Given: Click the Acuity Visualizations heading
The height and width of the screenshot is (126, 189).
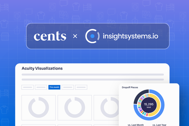Looking at the screenshot, I should pos(42,68).
